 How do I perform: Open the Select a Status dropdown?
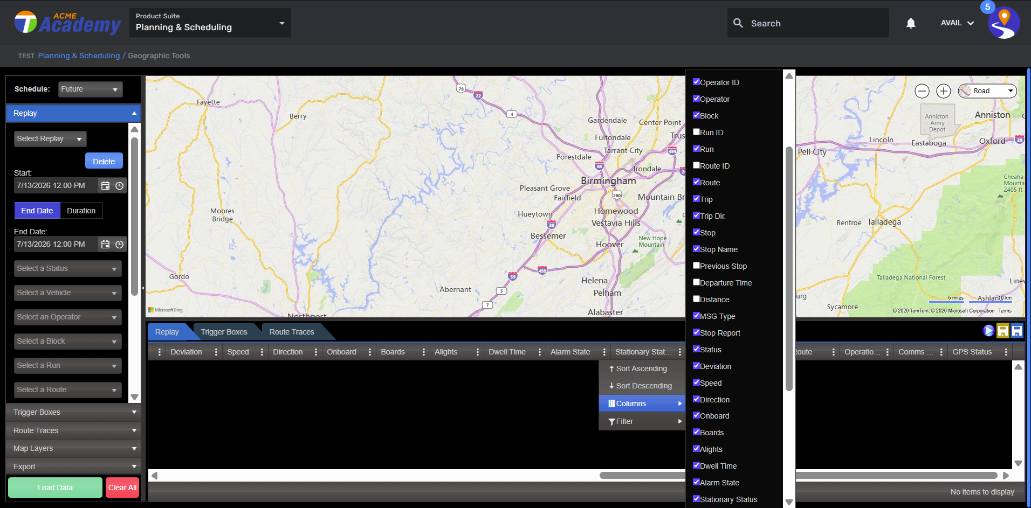point(68,268)
